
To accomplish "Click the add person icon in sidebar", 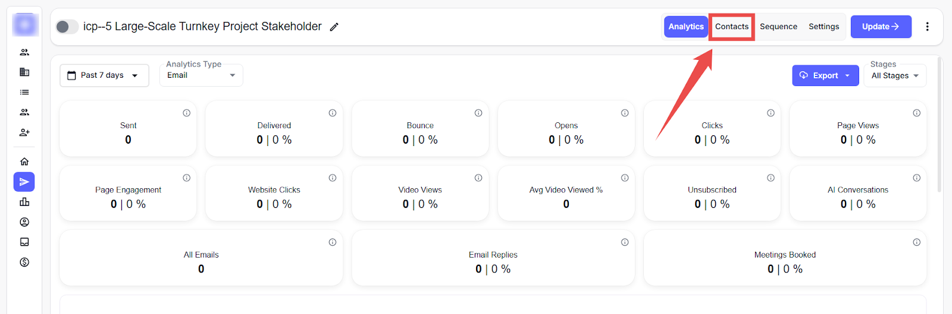I will (24, 132).
